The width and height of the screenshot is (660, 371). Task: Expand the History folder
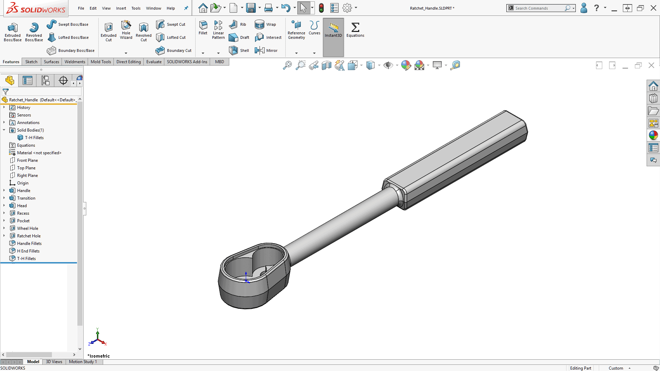tap(4, 107)
